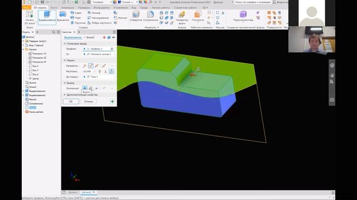This screenshot has height=200, width=357.
Task: Toggle the Through All distance option
Action: coord(99,72)
